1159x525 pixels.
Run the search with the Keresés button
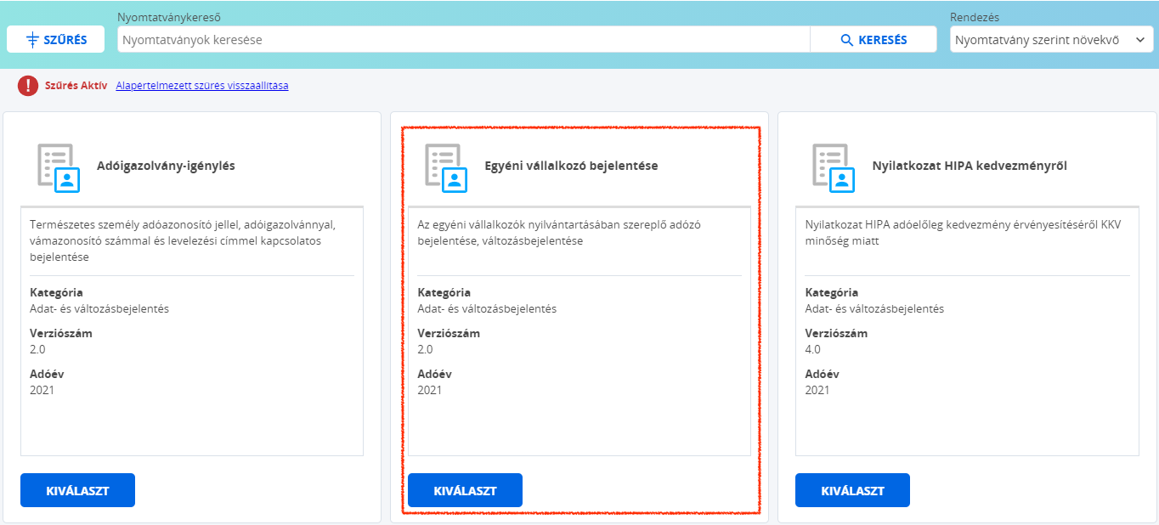873,40
